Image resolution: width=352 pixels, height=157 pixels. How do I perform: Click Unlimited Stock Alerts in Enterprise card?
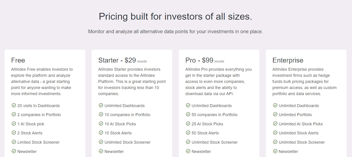click(x=298, y=133)
